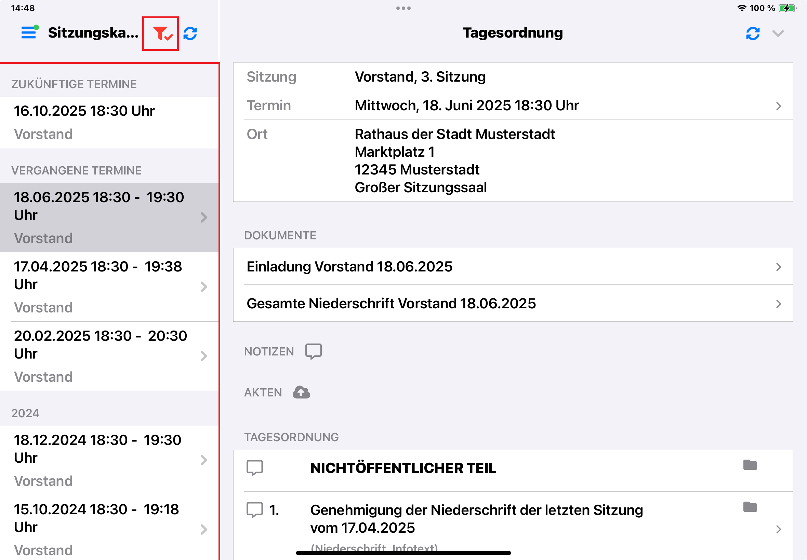Click note bubble beside Nichtöffentlicher Teil
This screenshot has height=560, width=807.
(255, 468)
